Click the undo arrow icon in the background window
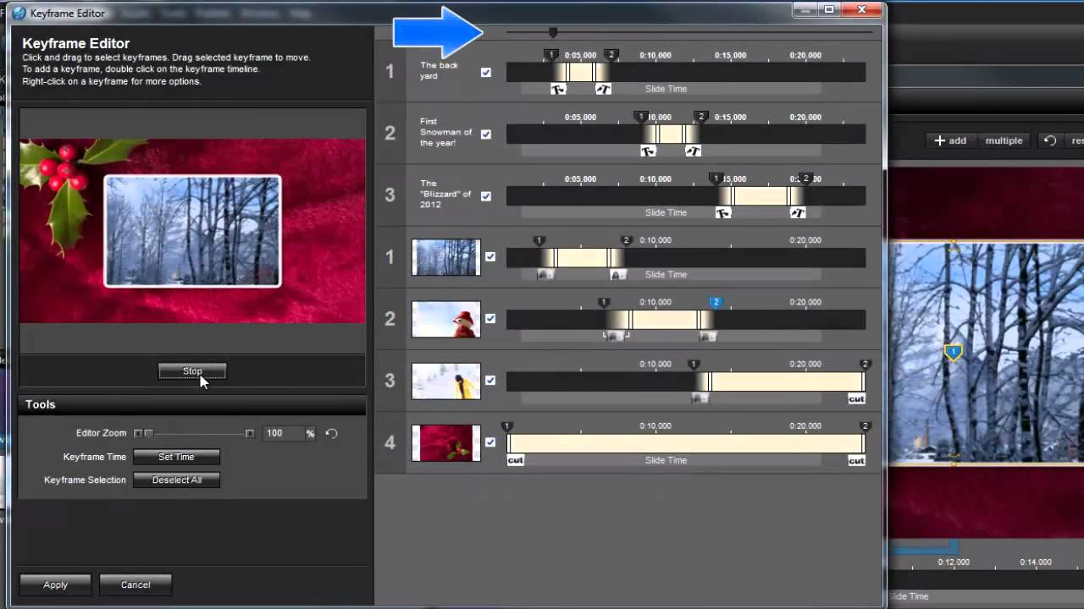 tap(1050, 140)
